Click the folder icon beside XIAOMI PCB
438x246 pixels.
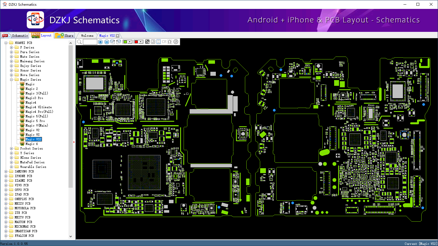[x=11, y=181]
